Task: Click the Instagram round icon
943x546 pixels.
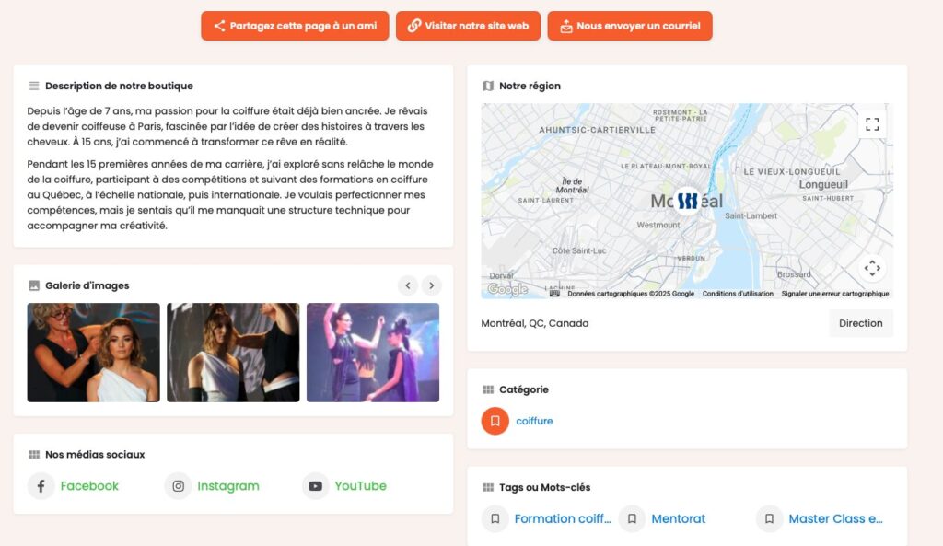Action: click(x=178, y=486)
